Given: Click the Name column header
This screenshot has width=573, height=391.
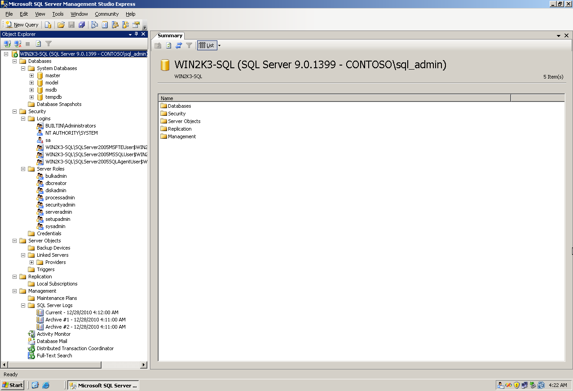Looking at the screenshot, I should pos(335,98).
